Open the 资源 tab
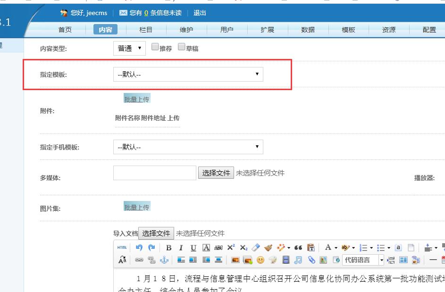The height and width of the screenshot is (292, 445). 389,30
